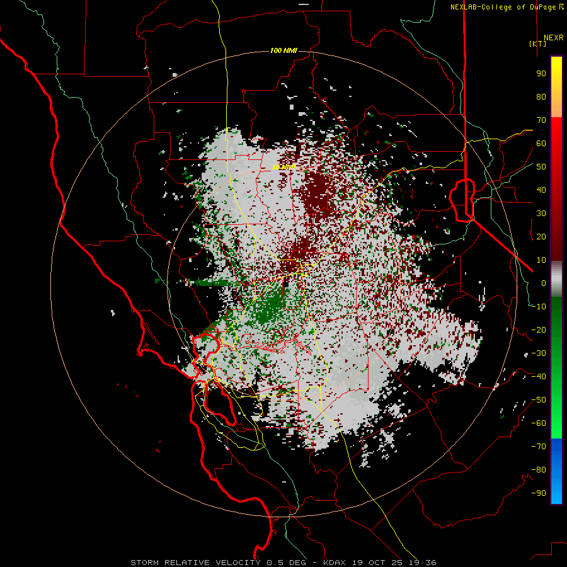
Task: Click the -10 scale value
Action: [x=539, y=307]
